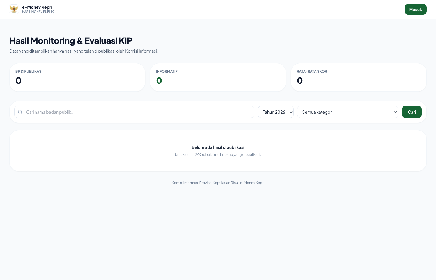
Task: Open the Tahun 2026 year dropdown
Action: [276, 112]
